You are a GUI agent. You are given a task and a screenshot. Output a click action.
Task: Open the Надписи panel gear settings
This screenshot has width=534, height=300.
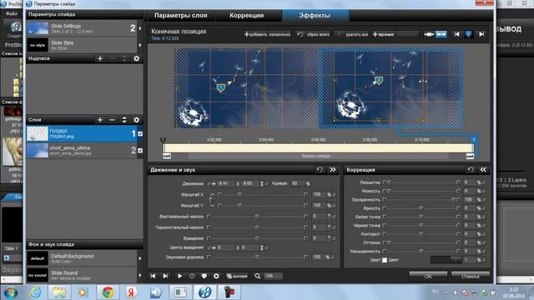[137, 59]
